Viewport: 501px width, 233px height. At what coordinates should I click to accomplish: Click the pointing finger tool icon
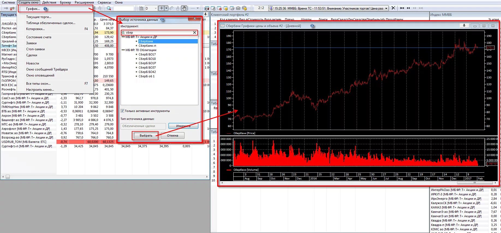click(x=178, y=8)
